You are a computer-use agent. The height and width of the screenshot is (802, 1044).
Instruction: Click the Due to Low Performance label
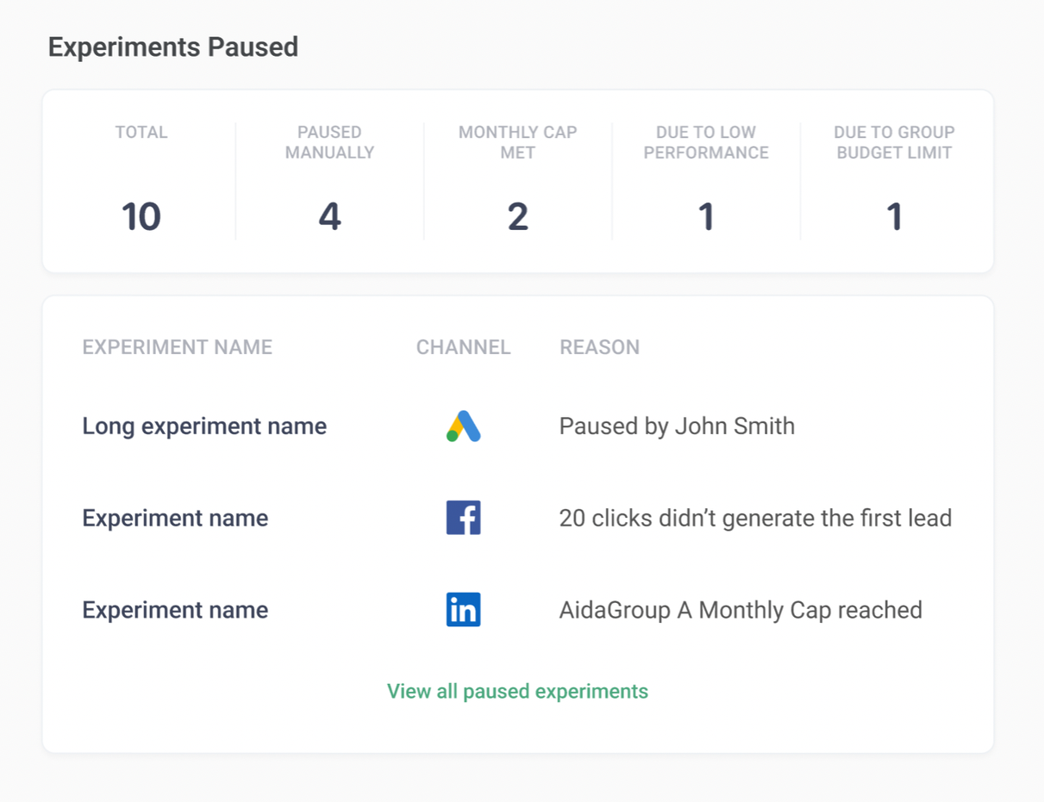tap(706, 143)
